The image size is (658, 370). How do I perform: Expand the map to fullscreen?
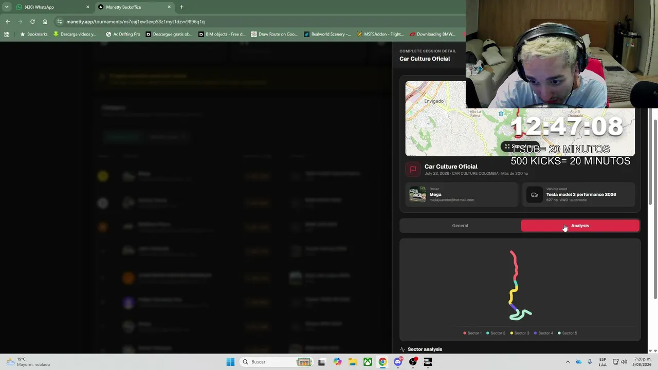[520, 146]
